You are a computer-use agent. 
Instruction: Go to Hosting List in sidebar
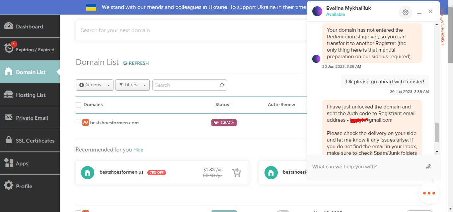(30, 95)
